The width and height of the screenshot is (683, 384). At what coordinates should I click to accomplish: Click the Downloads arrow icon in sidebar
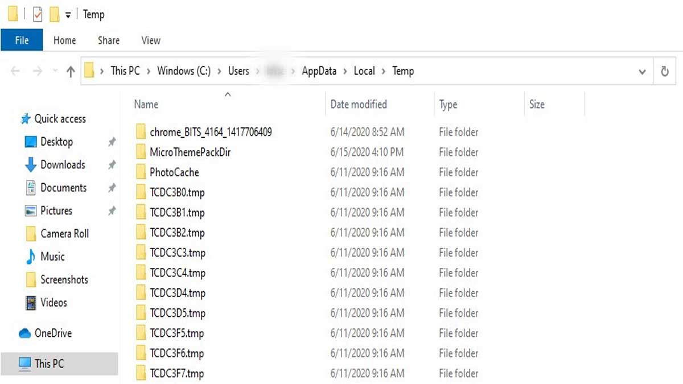point(31,165)
